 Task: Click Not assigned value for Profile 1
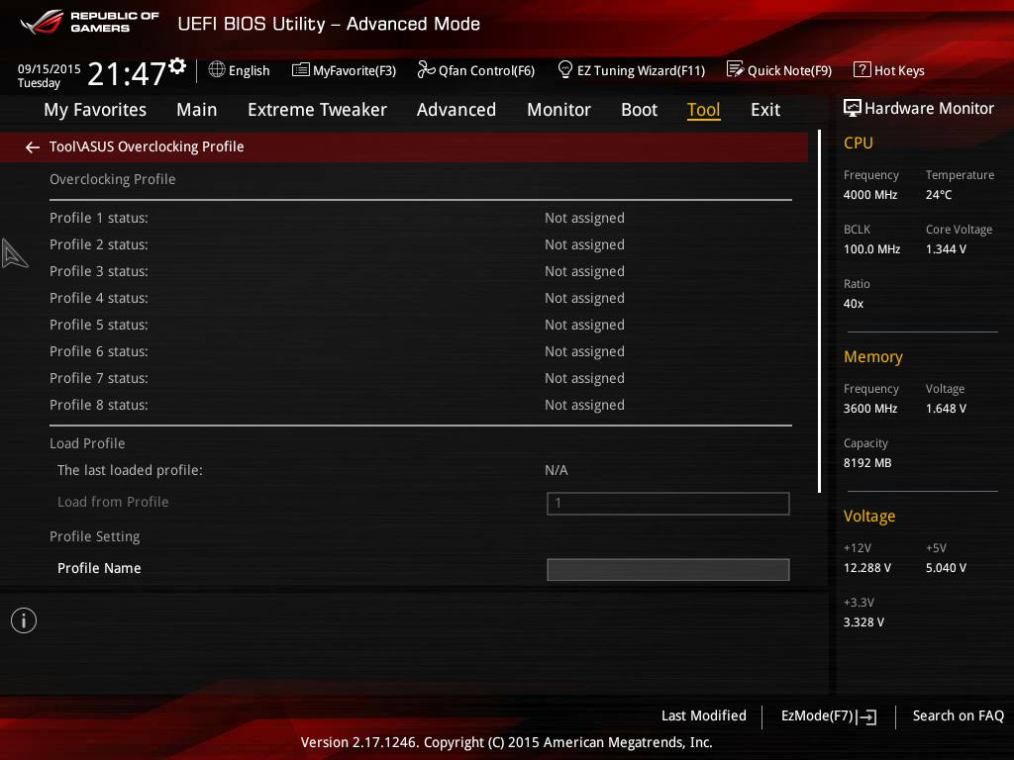584,218
